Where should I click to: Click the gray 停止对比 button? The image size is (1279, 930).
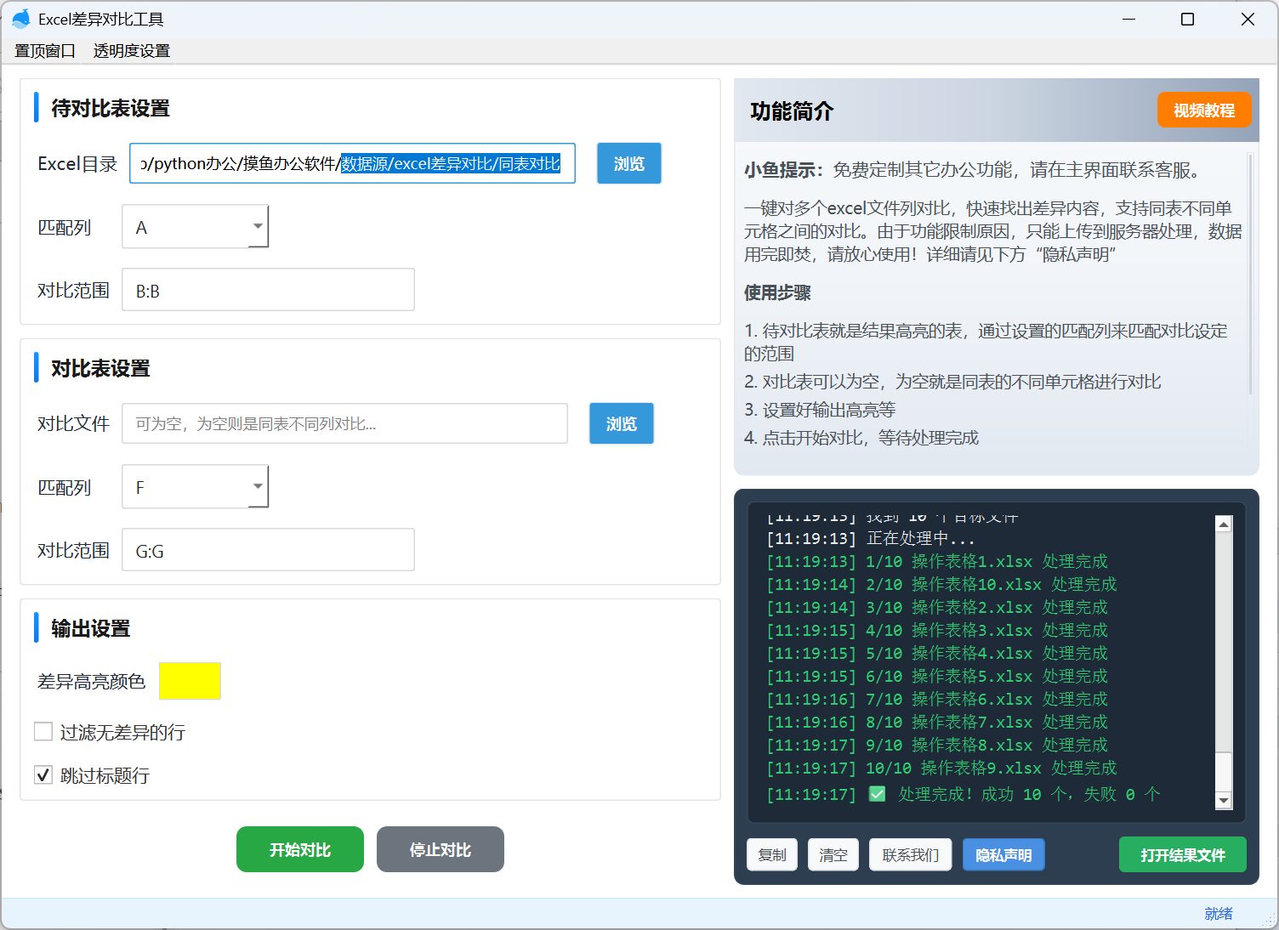pyautogui.click(x=441, y=849)
